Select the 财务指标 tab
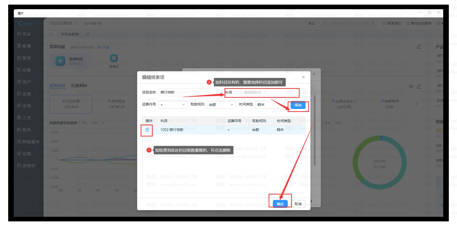The image size is (457, 226). tap(57, 85)
